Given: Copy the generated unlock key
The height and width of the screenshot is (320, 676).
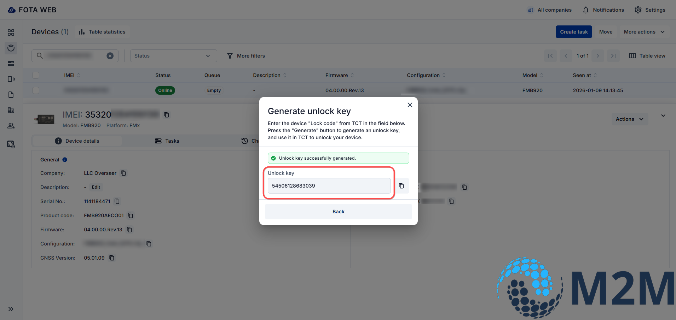Looking at the screenshot, I should point(401,186).
